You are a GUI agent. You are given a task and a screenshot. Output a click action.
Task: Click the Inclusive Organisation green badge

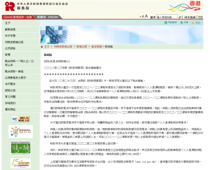click(x=21, y=148)
